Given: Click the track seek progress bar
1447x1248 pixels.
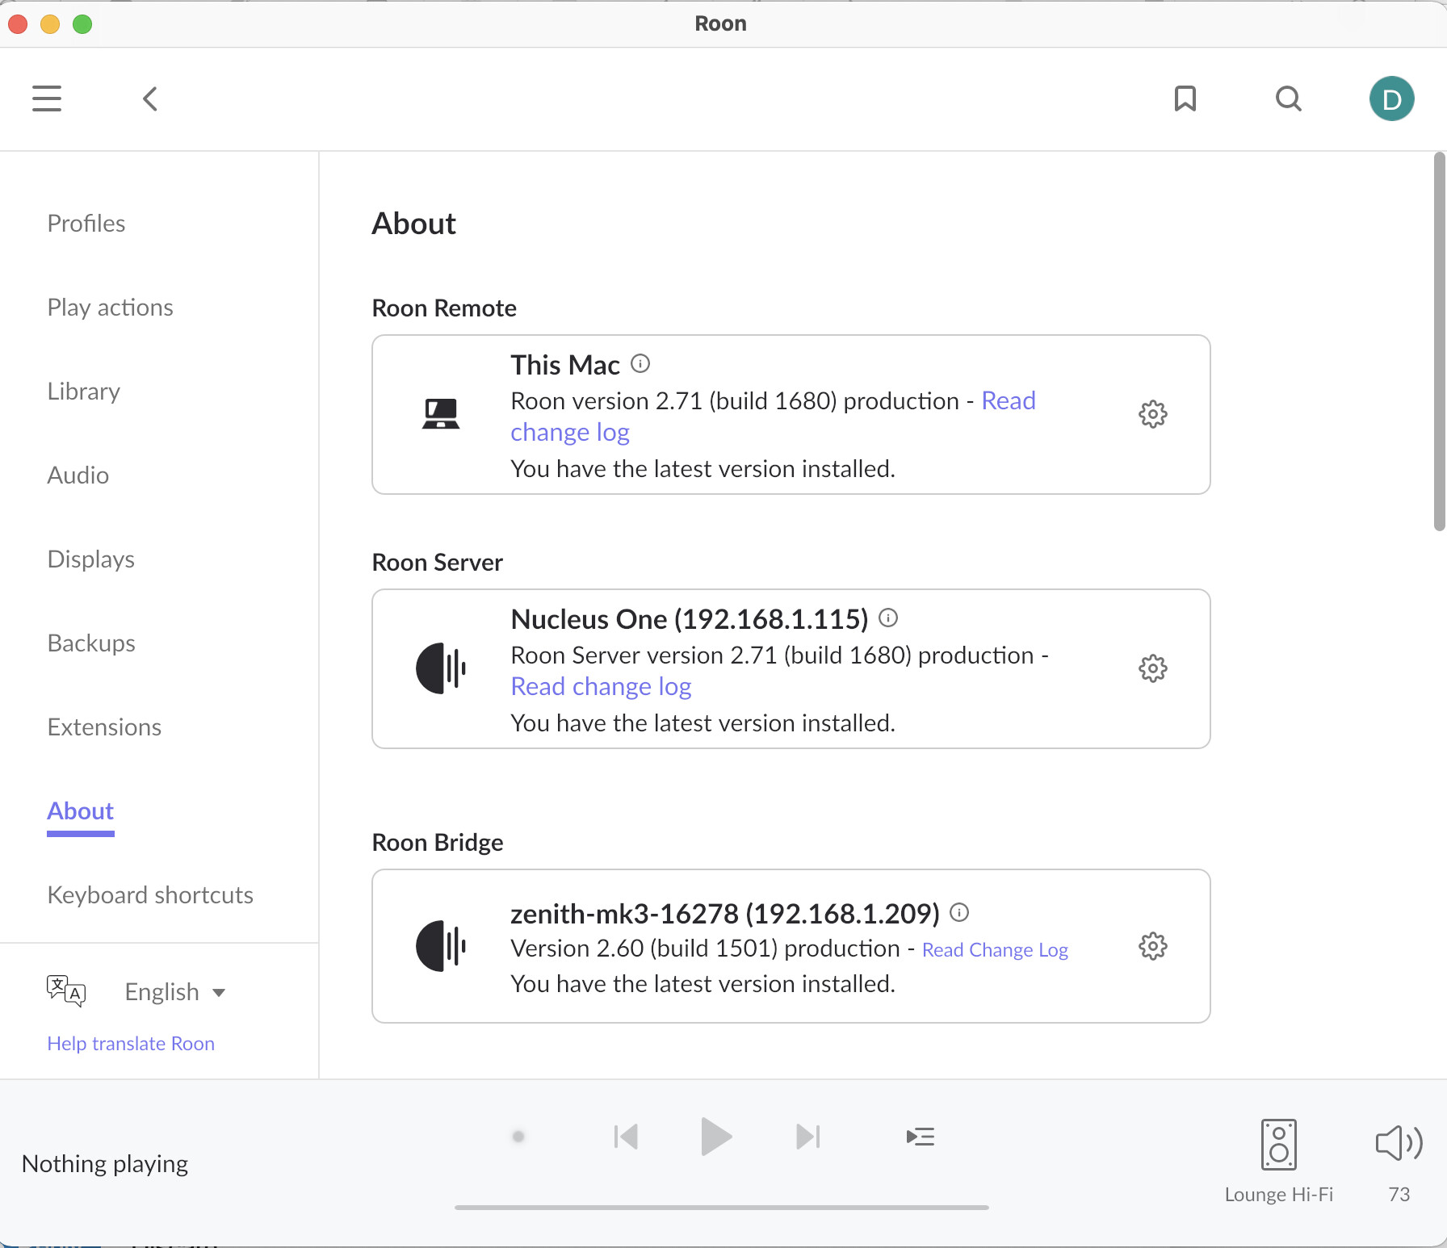Looking at the screenshot, I should [722, 1208].
